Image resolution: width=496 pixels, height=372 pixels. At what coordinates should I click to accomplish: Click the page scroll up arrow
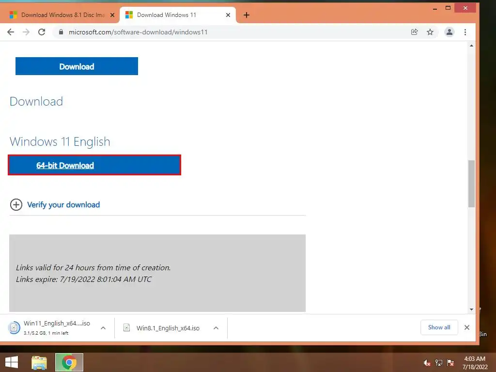pos(471,46)
